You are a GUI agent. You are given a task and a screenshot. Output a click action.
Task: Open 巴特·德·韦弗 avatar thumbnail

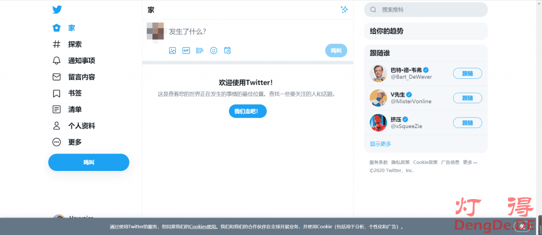pos(378,73)
